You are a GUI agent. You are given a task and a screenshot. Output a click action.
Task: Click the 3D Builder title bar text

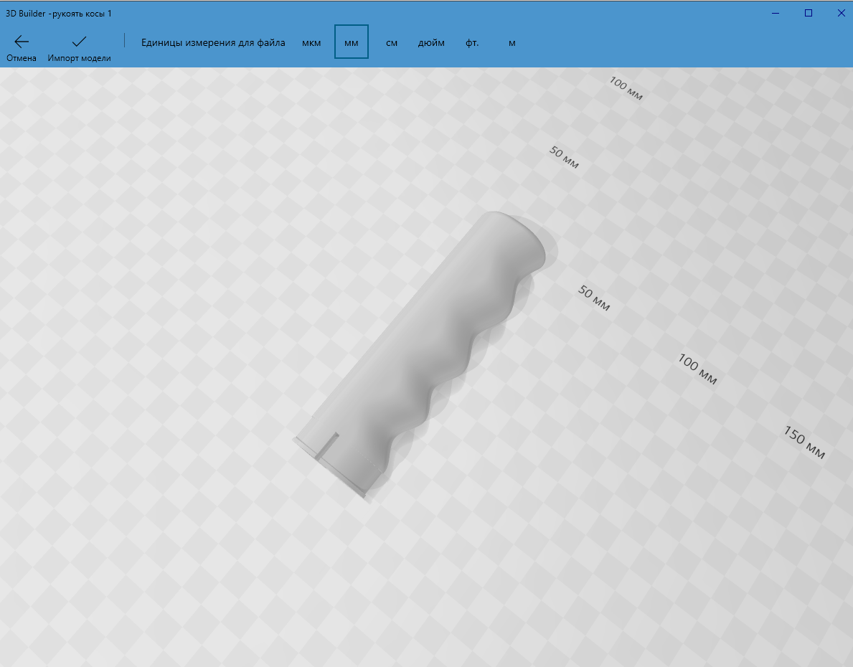tap(59, 14)
